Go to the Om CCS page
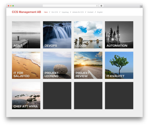Image resolution: width=149 pixels, height=126 pixels. click(55, 12)
